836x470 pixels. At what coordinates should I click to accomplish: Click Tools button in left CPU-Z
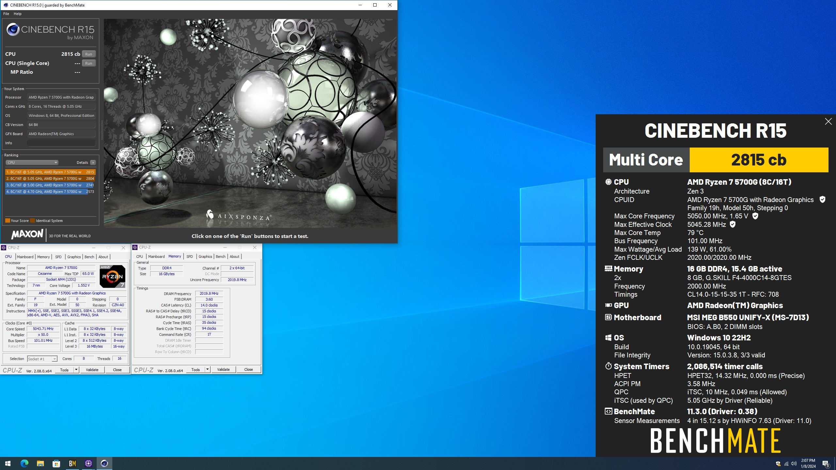tap(64, 370)
